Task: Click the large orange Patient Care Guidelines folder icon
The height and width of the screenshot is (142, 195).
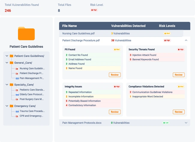Action: click(x=26, y=34)
